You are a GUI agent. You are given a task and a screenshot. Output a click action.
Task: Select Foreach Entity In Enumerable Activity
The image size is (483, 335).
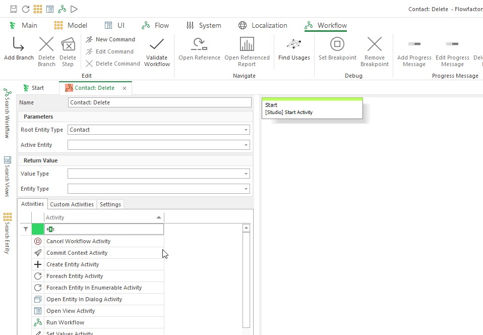[98, 288]
